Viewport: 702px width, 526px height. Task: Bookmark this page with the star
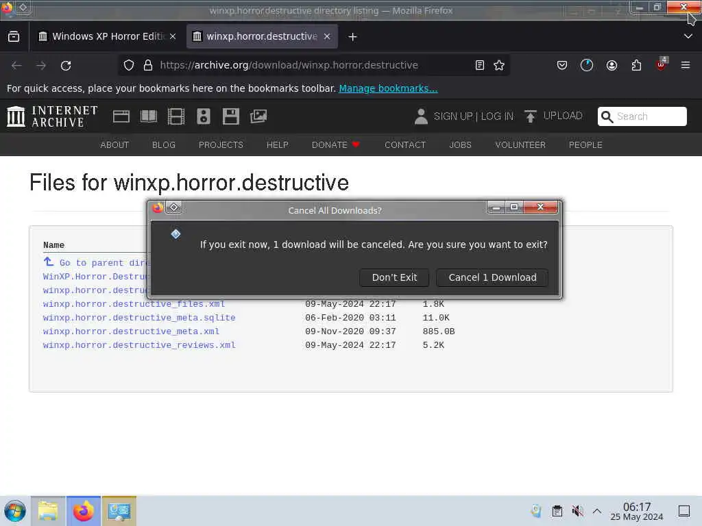pos(499,65)
